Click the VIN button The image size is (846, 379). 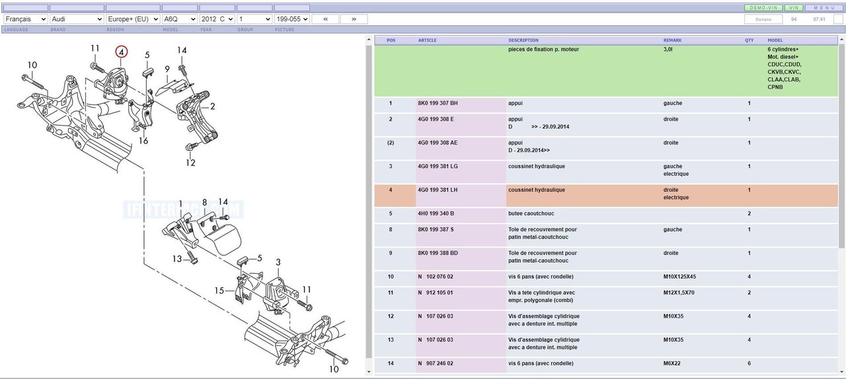coord(794,8)
